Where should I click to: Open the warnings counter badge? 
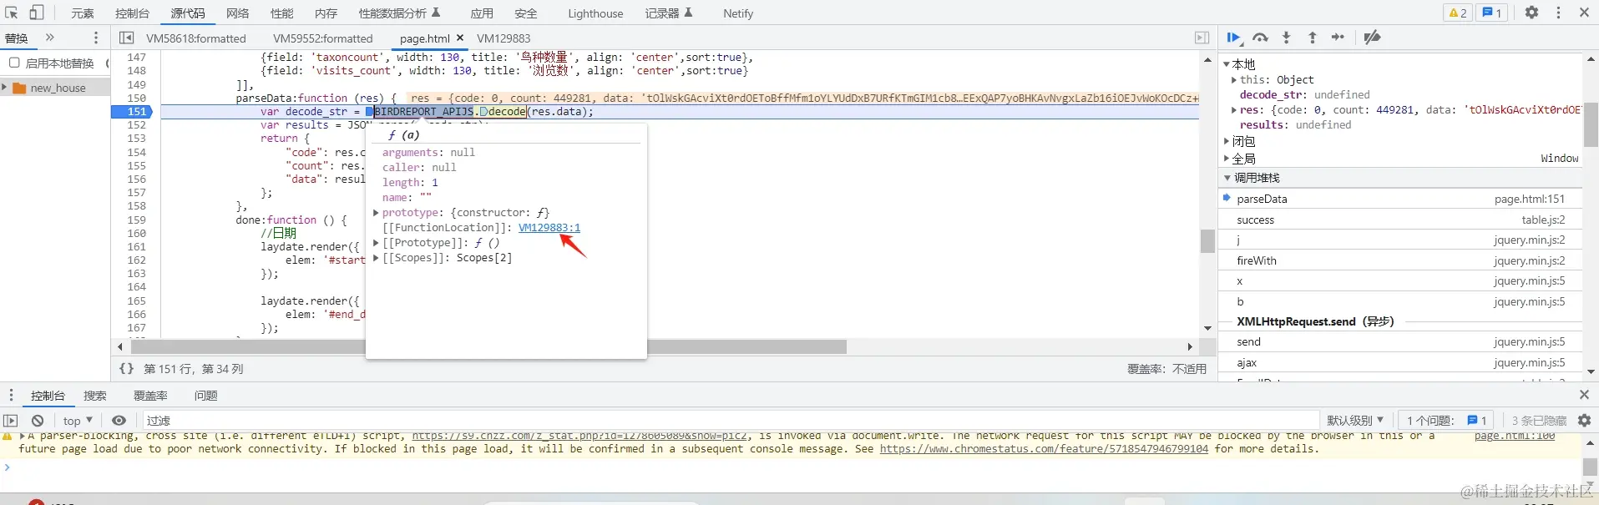click(1458, 13)
